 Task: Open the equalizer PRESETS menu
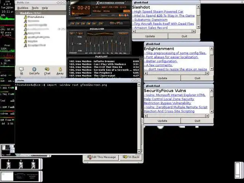coord(123,34)
